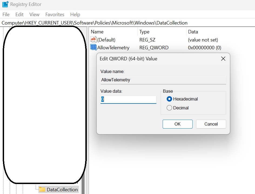Select the (Default) string value icon
This screenshot has height=194, width=255.
click(x=93, y=40)
